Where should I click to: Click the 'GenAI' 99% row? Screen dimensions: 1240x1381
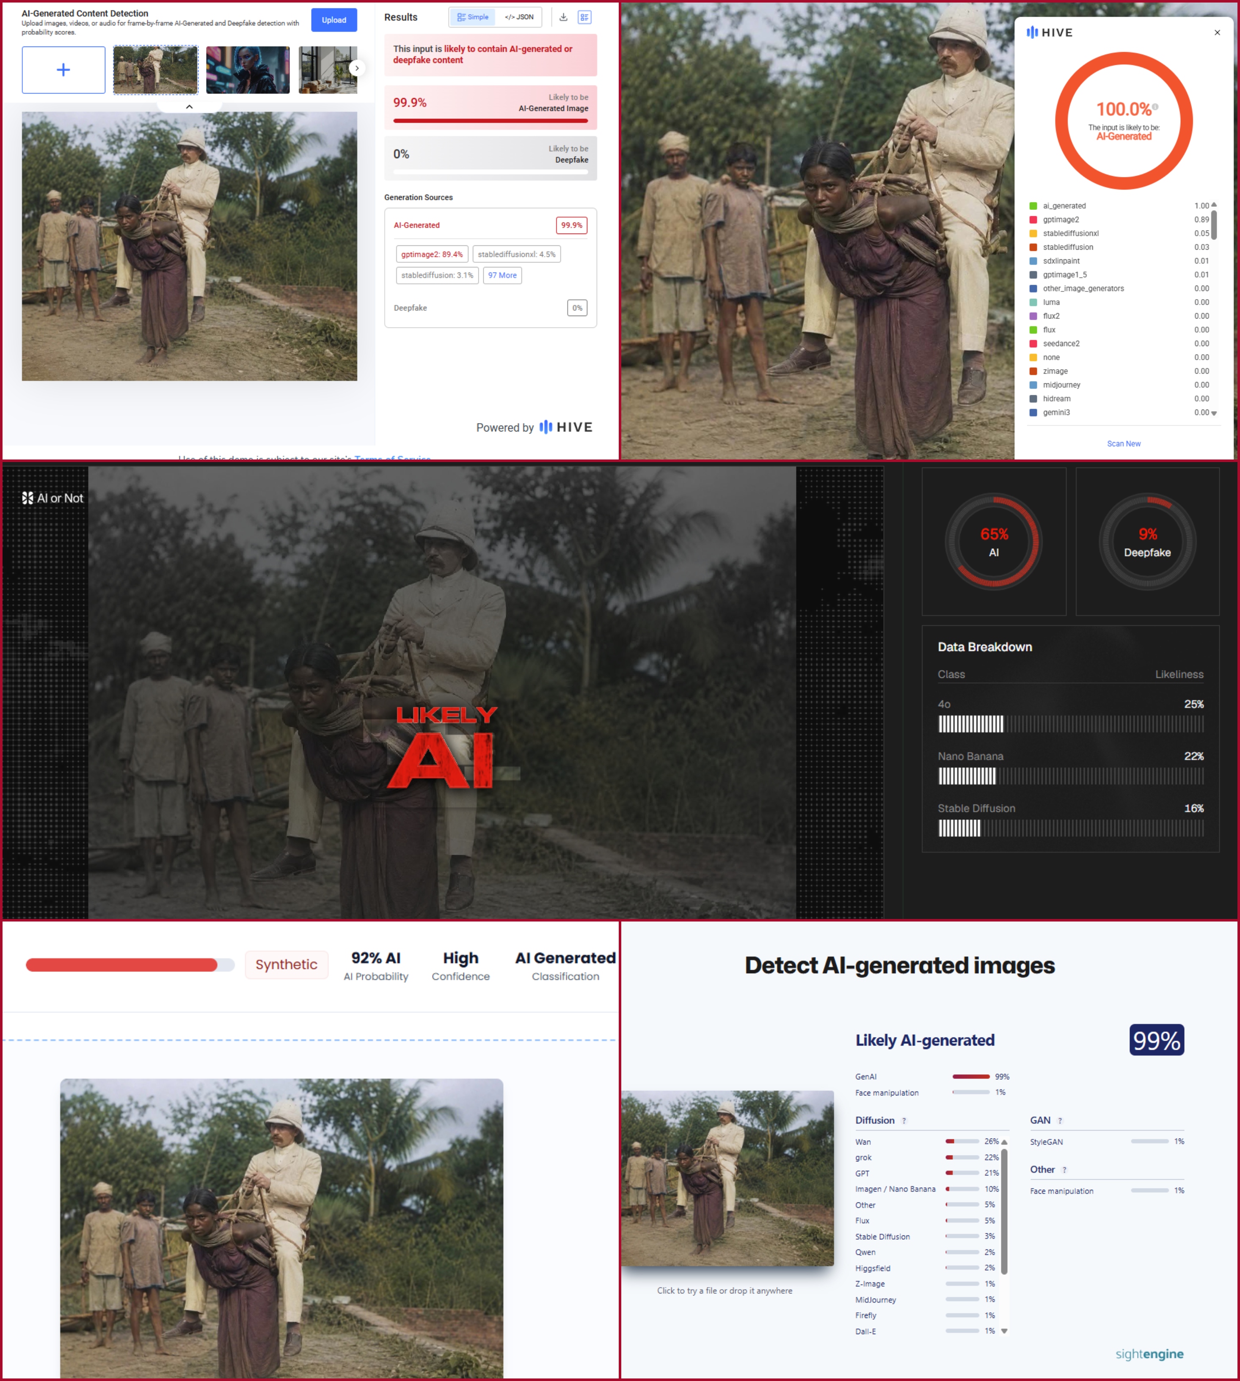[x=932, y=1077]
